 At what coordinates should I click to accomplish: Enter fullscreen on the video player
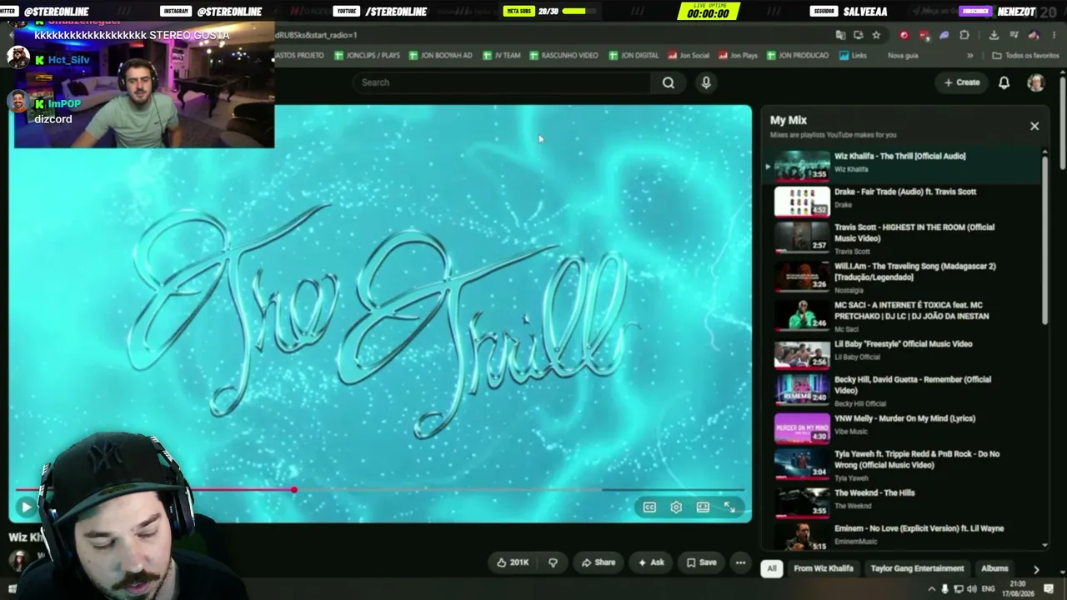[729, 507]
